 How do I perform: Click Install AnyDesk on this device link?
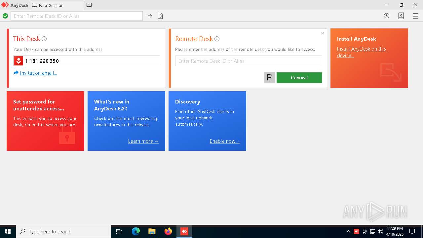362,52
